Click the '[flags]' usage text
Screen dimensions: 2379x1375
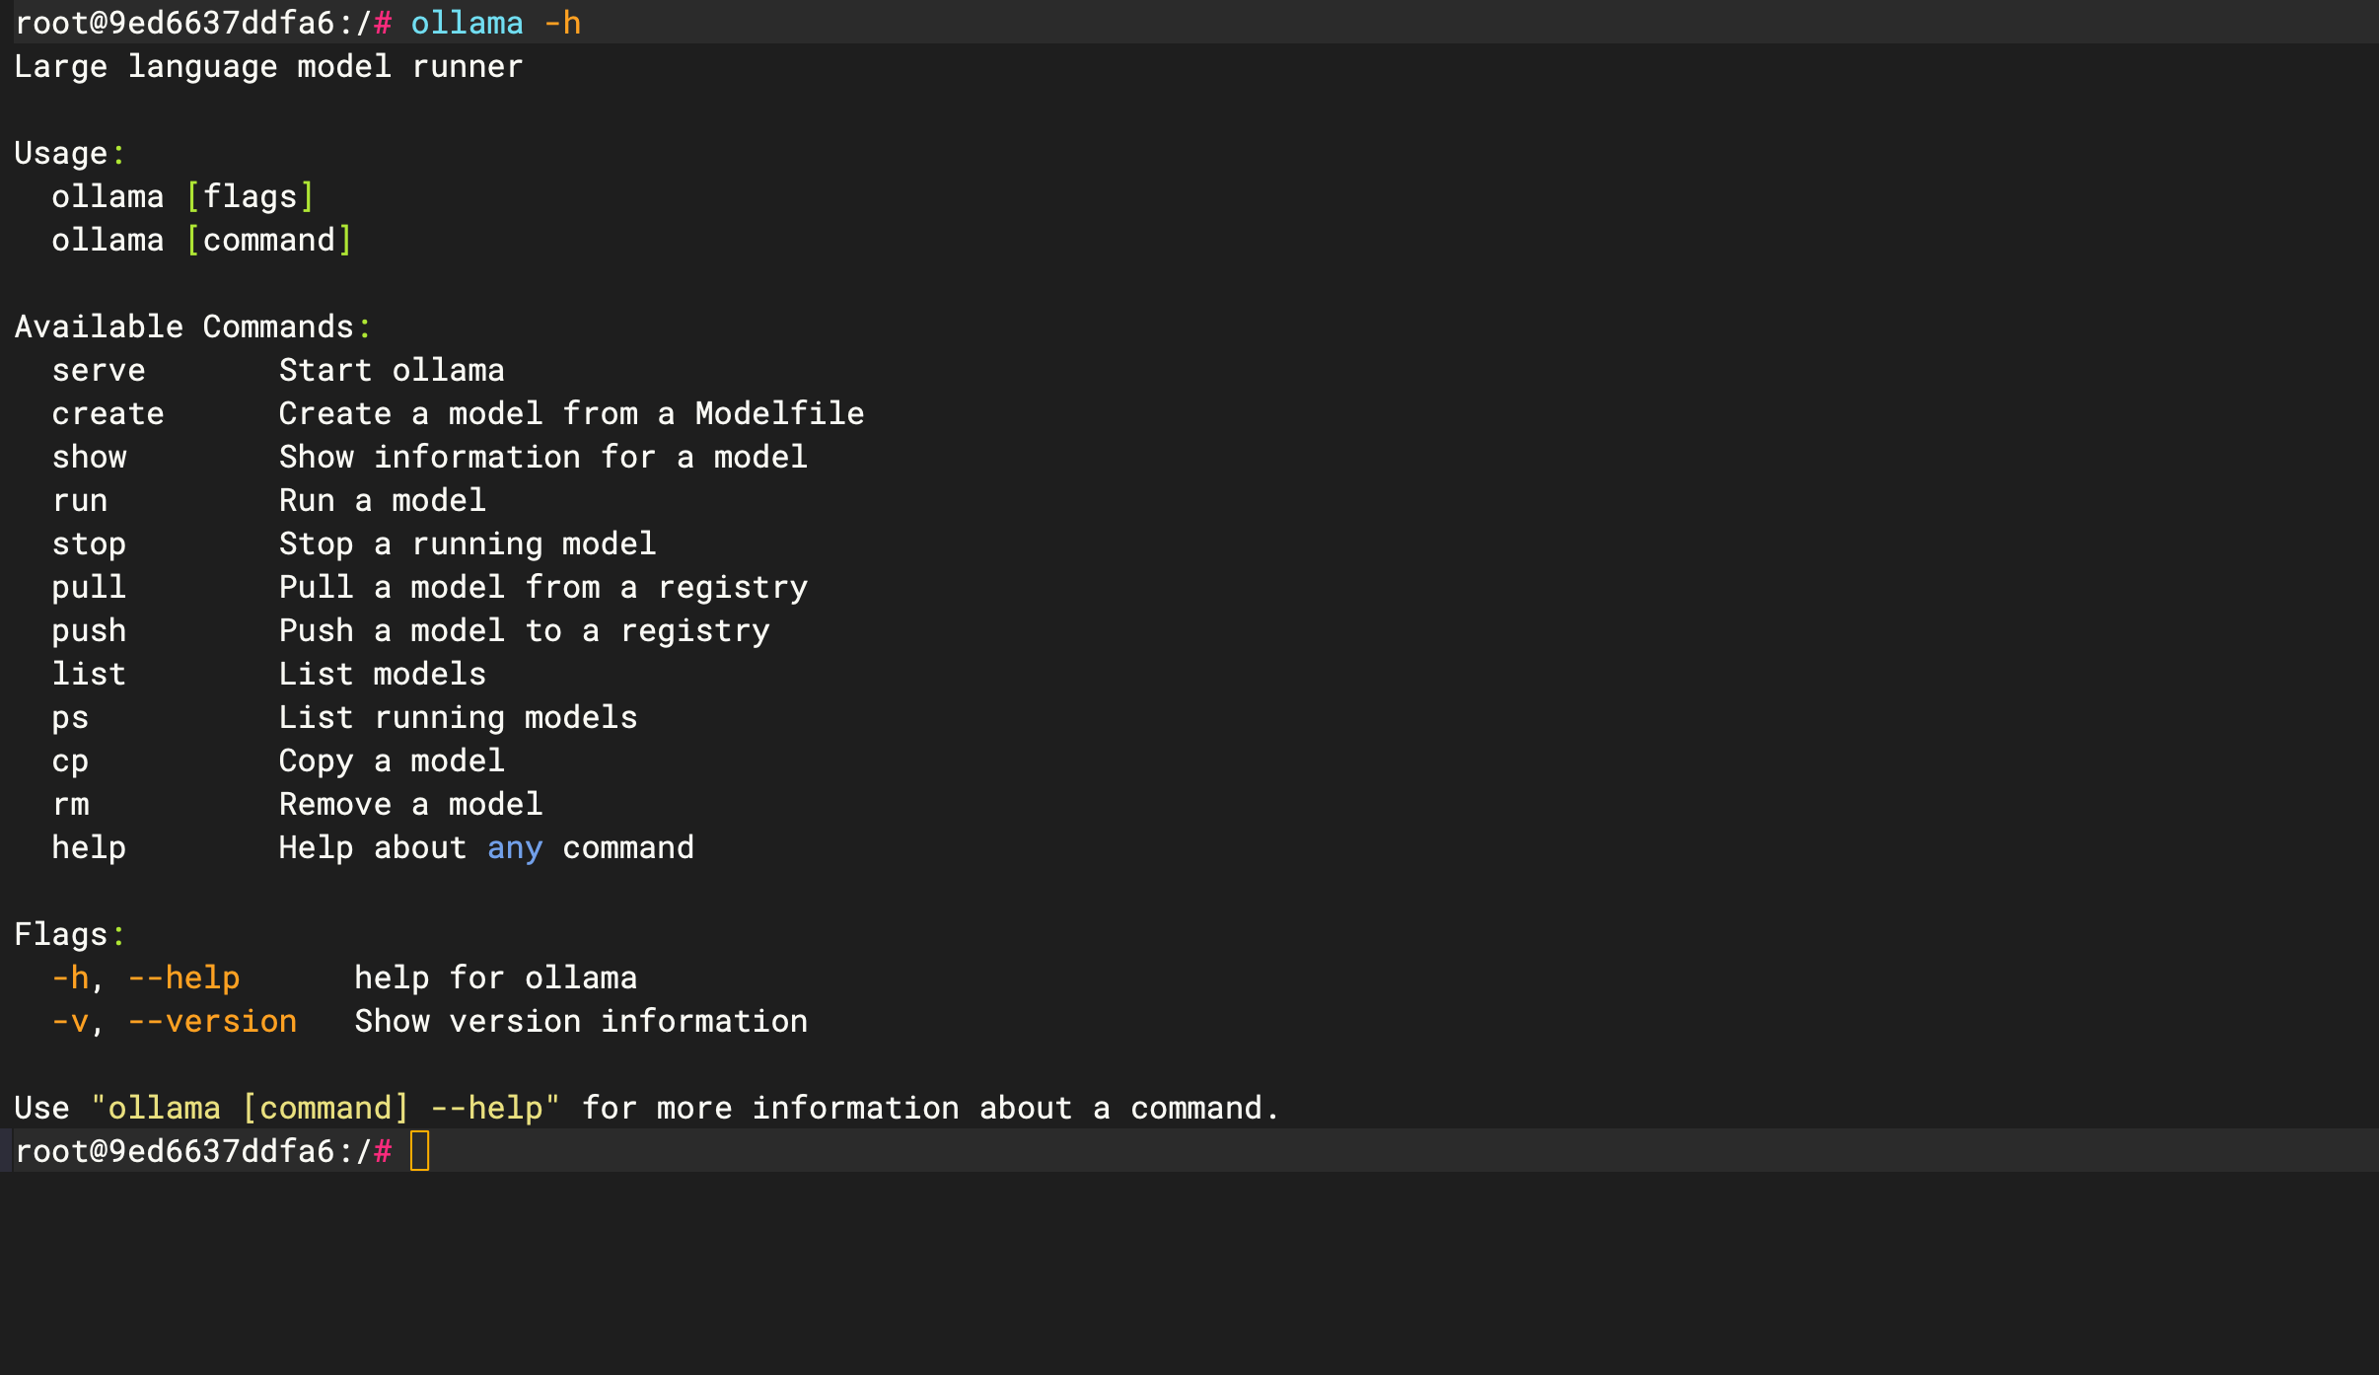click(x=251, y=196)
